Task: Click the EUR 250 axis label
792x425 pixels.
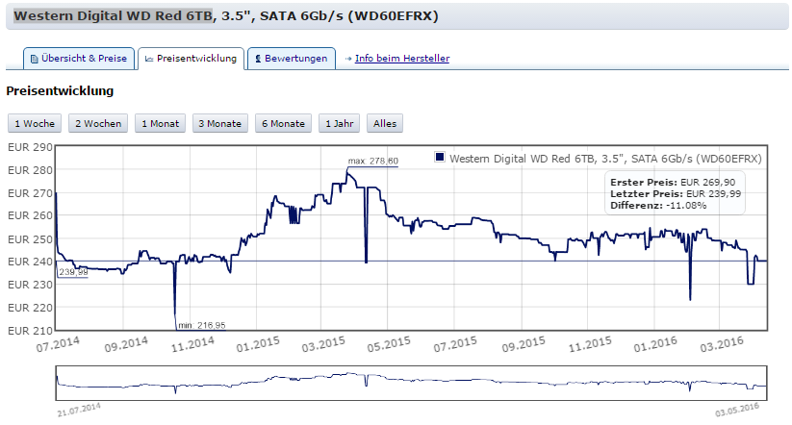Action: point(30,239)
